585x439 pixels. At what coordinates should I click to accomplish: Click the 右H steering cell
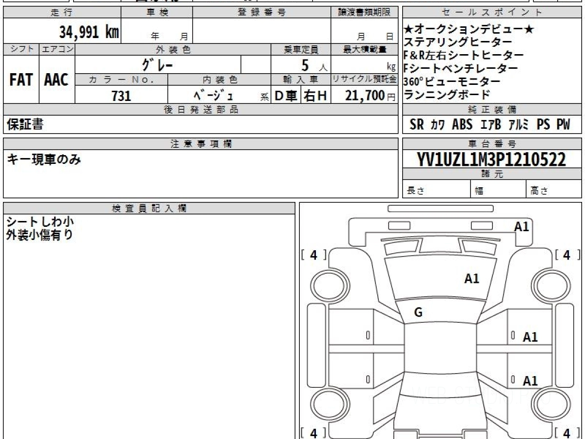pos(316,96)
